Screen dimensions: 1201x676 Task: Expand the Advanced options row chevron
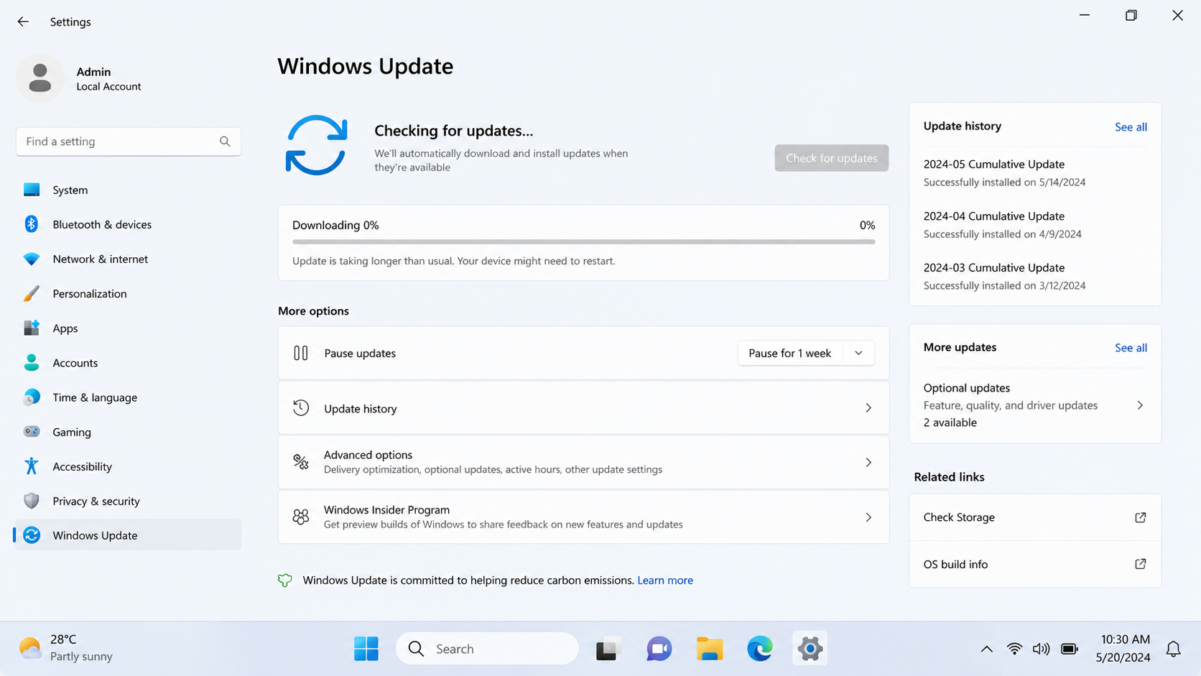[868, 463]
